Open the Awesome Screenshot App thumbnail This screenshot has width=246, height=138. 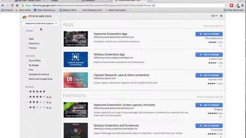[76, 39]
